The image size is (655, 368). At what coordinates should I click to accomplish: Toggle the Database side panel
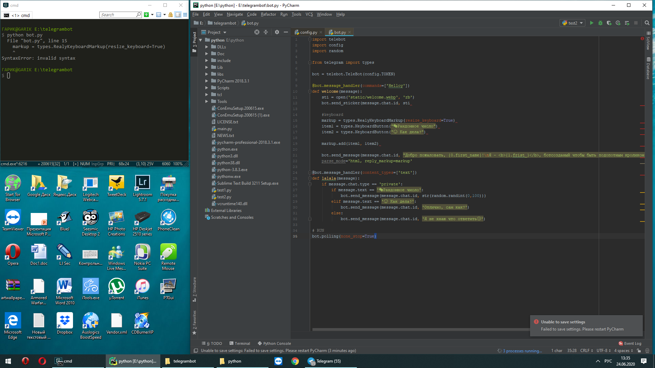click(x=648, y=68)
